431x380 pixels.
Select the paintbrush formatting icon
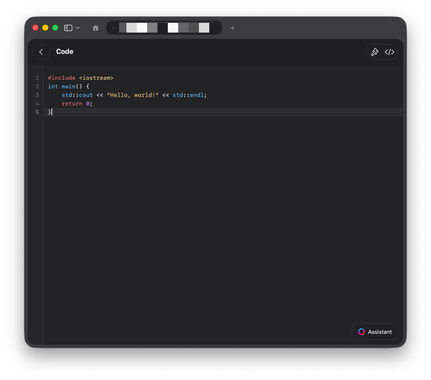coord(375,52)
